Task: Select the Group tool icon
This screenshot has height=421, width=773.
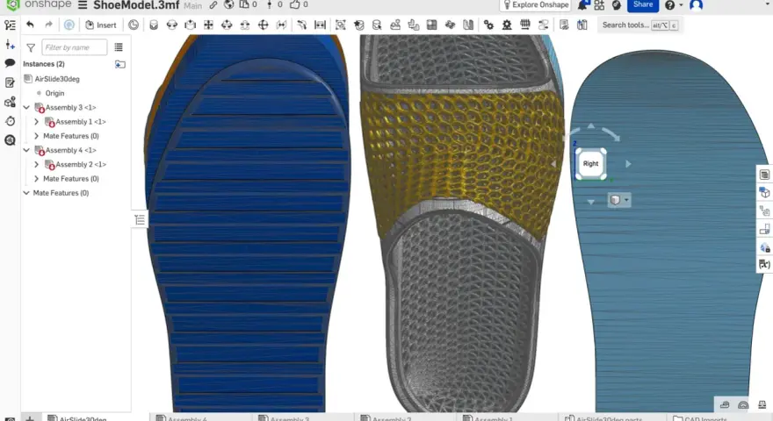Action: pyautogui.click(x=340, y=25)
